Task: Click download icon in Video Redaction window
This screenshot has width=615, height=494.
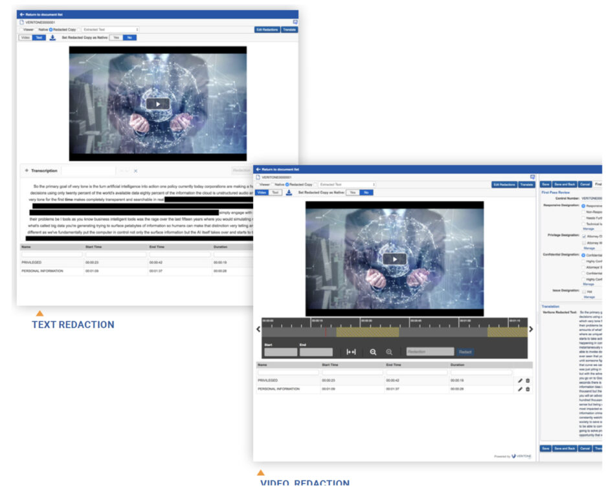Action: coord(289,192)
